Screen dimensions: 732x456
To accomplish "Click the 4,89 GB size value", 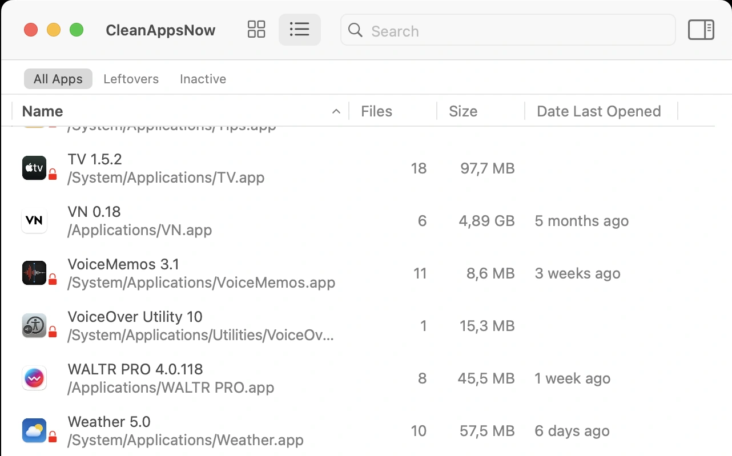I will coord(486,221).
